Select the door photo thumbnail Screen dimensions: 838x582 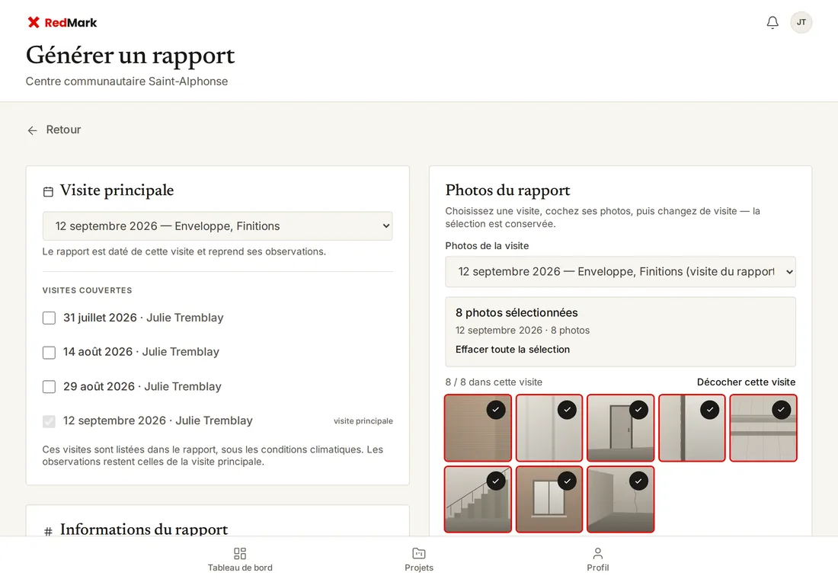(x=620, y=428)
